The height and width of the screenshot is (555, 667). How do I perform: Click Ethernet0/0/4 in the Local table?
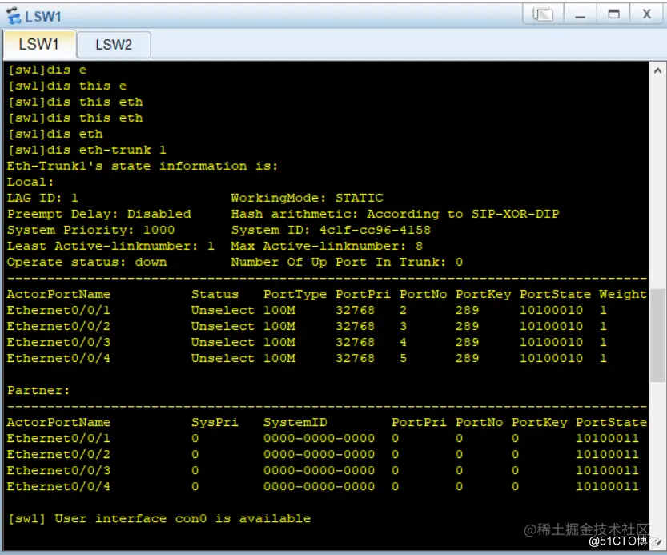click(x=58, y=358)
